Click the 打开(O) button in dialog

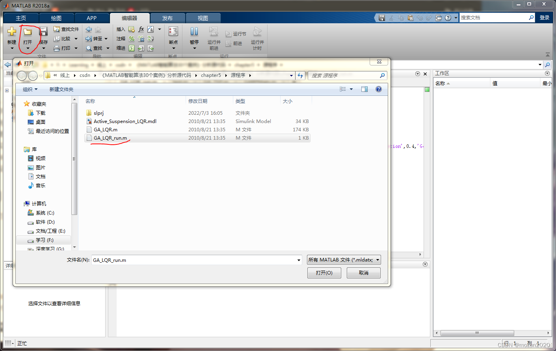coord(324,273)
